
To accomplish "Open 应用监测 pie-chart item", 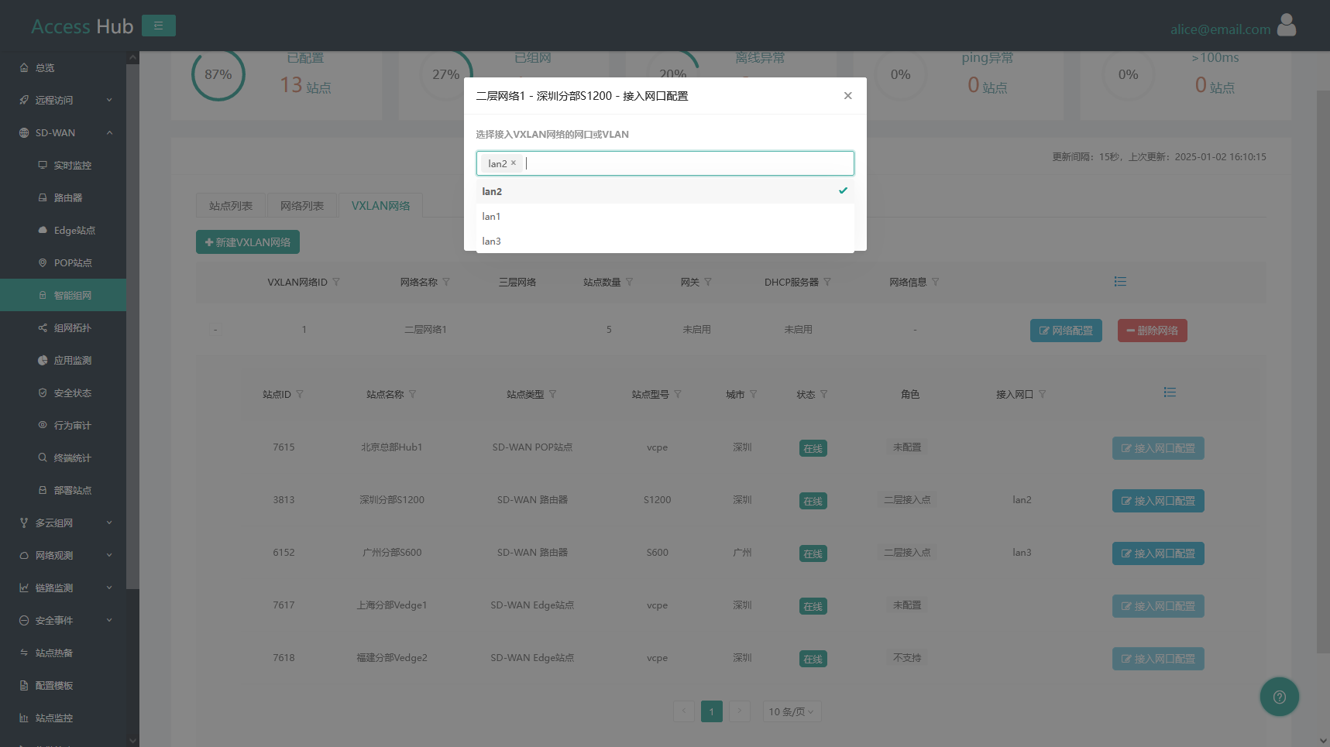I will [63, 361].
